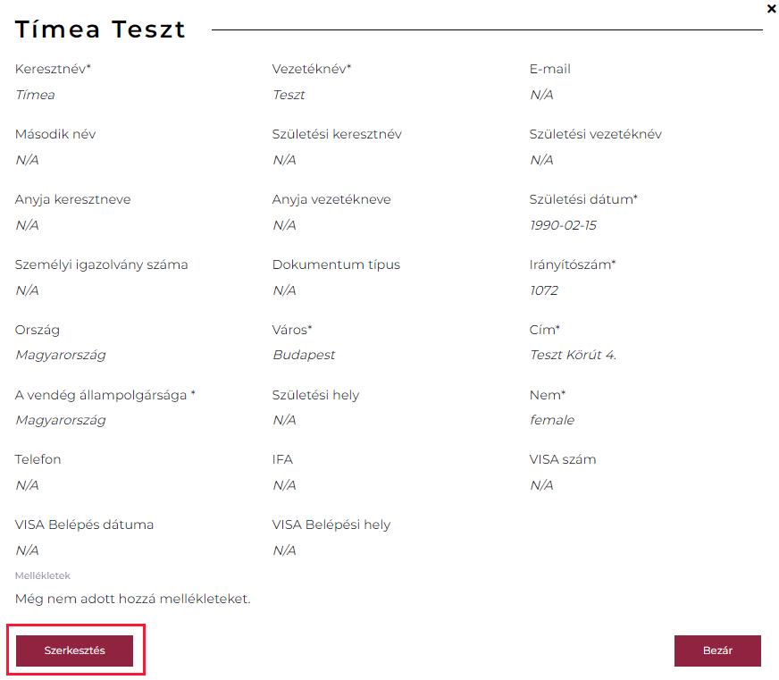
Task: Click the N/A under Dokumentum típus
Action: tap(284, 290)
